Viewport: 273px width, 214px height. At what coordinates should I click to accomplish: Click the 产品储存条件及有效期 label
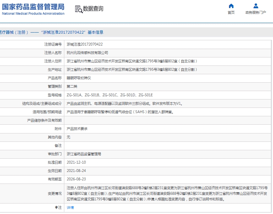click(44, 120)
